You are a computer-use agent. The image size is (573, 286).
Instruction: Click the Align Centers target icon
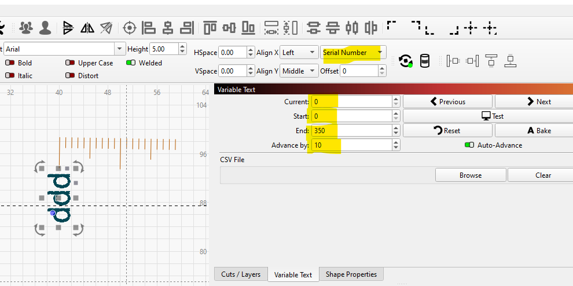pos(130,27)
